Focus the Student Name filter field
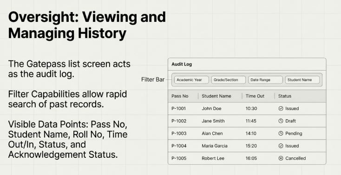 (x=302, y=80)
